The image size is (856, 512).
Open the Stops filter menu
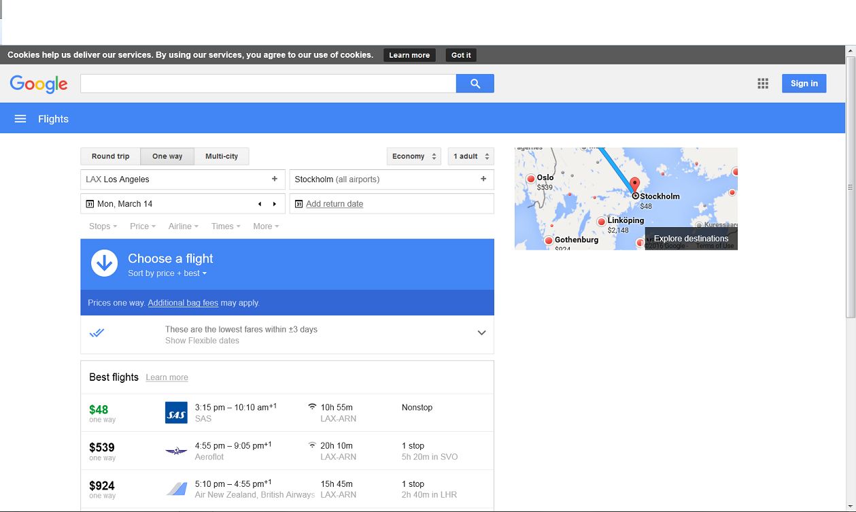[103, 226]
